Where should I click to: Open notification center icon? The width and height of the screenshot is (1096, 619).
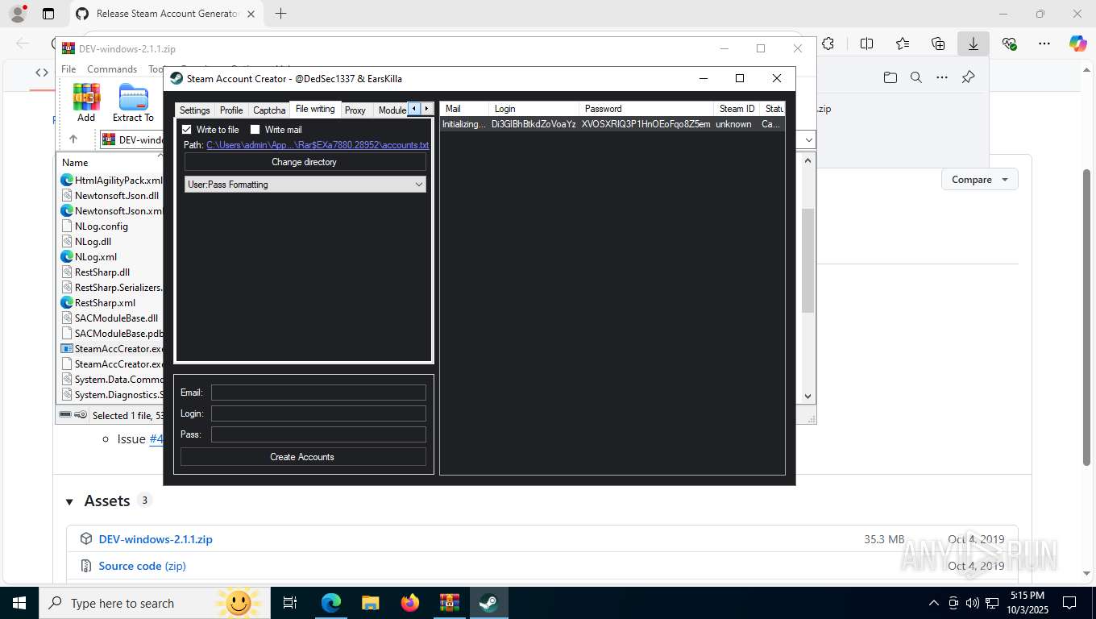point(1069,603)
